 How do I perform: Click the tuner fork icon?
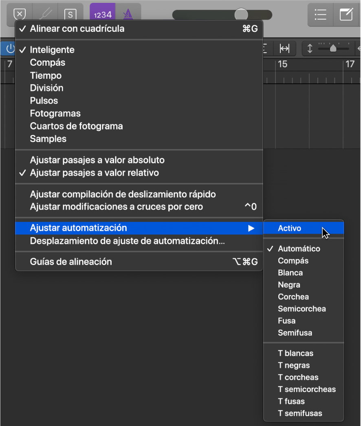tap(45, 14)
